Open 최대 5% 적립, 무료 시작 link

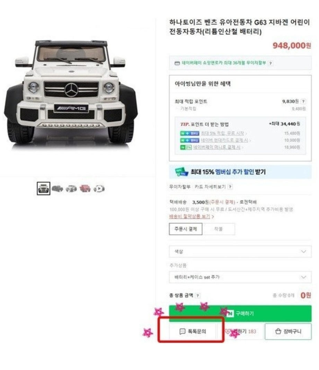tap(222, 133)
